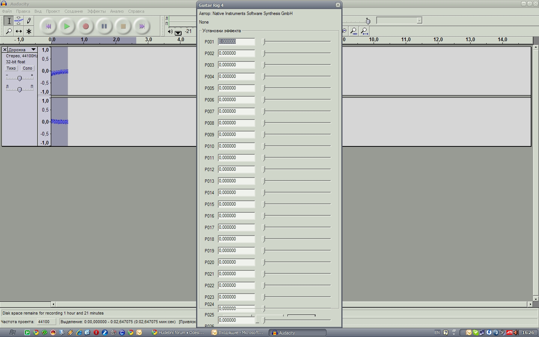The height and width of the screenshot is (337, 539).
Task: Open the Эффекты menu
Action: [96, 11]
